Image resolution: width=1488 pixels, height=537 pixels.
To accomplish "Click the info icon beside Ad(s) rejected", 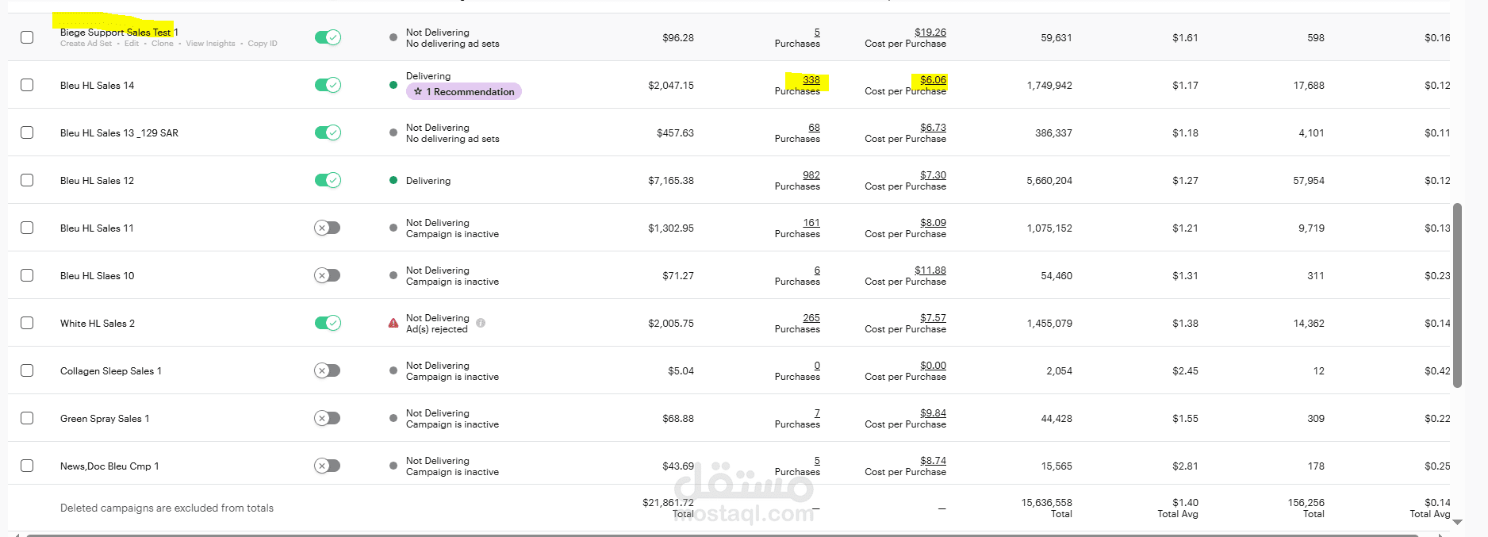I will (x=481, y=323).
